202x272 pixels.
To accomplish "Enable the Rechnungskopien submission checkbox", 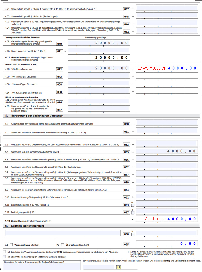I will [x=4, y=257].
